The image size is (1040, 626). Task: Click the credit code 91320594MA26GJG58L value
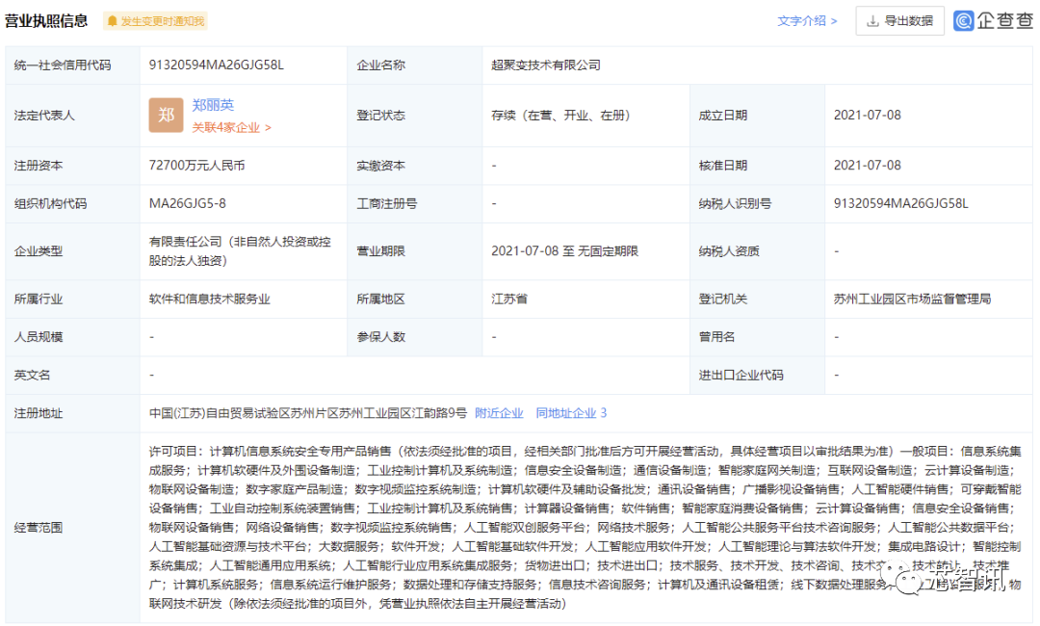pyautogui.click(x=217, y=65)
